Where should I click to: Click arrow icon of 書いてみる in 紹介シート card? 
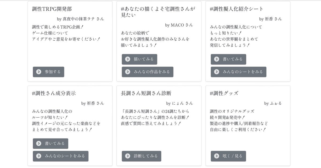pos(217,59)
